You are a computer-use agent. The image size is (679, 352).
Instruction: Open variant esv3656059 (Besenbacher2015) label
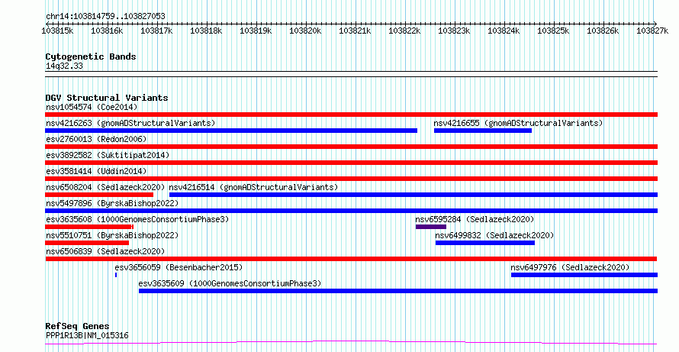(179, 267)
